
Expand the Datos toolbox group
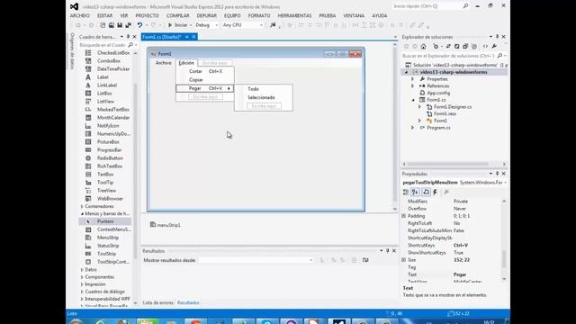click(x=82, y=270)
